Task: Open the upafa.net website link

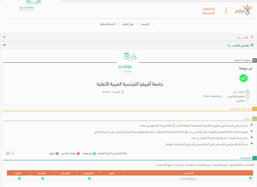Action: pos(213,96)
